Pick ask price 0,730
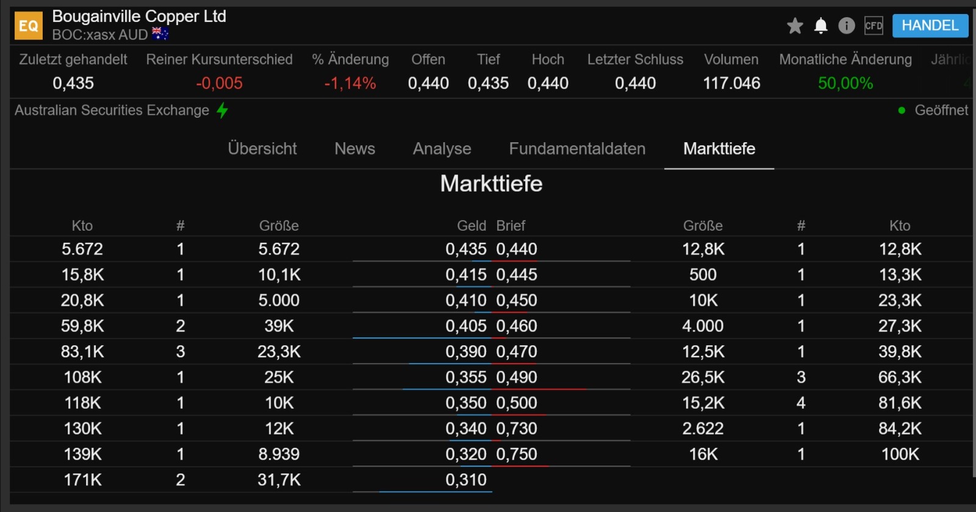The width and height of the screenshot is (976, 512). coord(517,428)
